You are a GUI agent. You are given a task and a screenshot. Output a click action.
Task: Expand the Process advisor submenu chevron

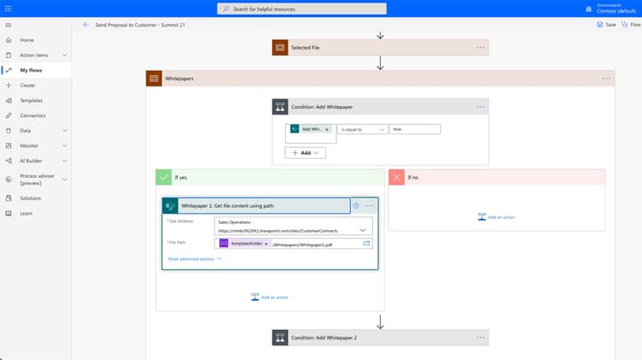pos(64,180)
